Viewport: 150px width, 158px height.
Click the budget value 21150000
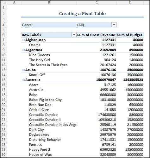coord(135,125)
